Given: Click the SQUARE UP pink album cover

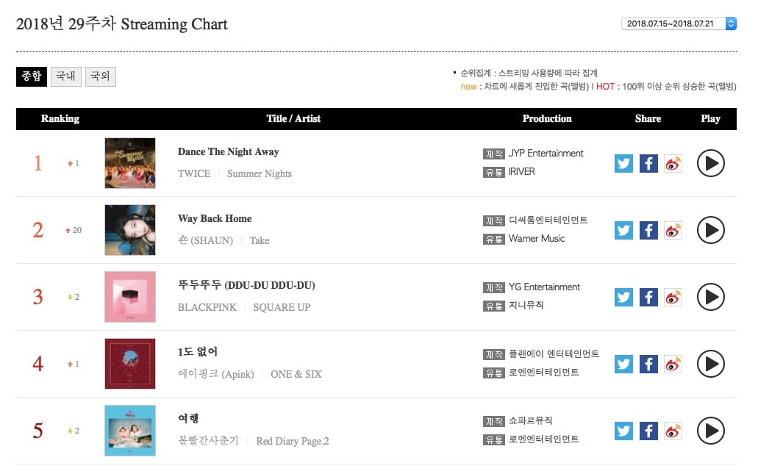Looking at the screenshot, I should (130, 297).
